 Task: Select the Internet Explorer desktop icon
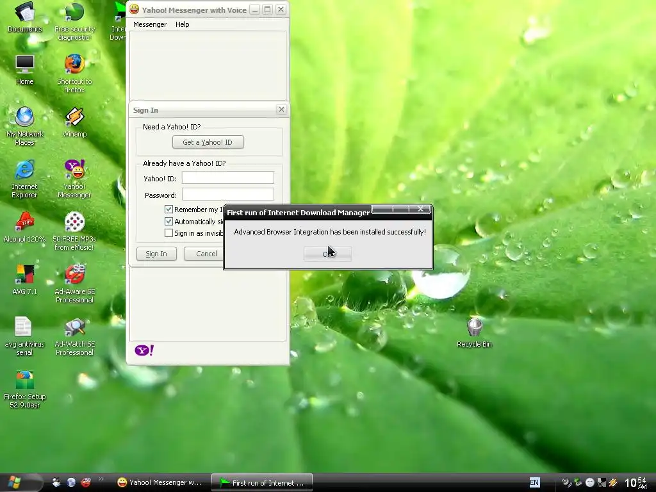pyautogui.click(x=25, y=179)
